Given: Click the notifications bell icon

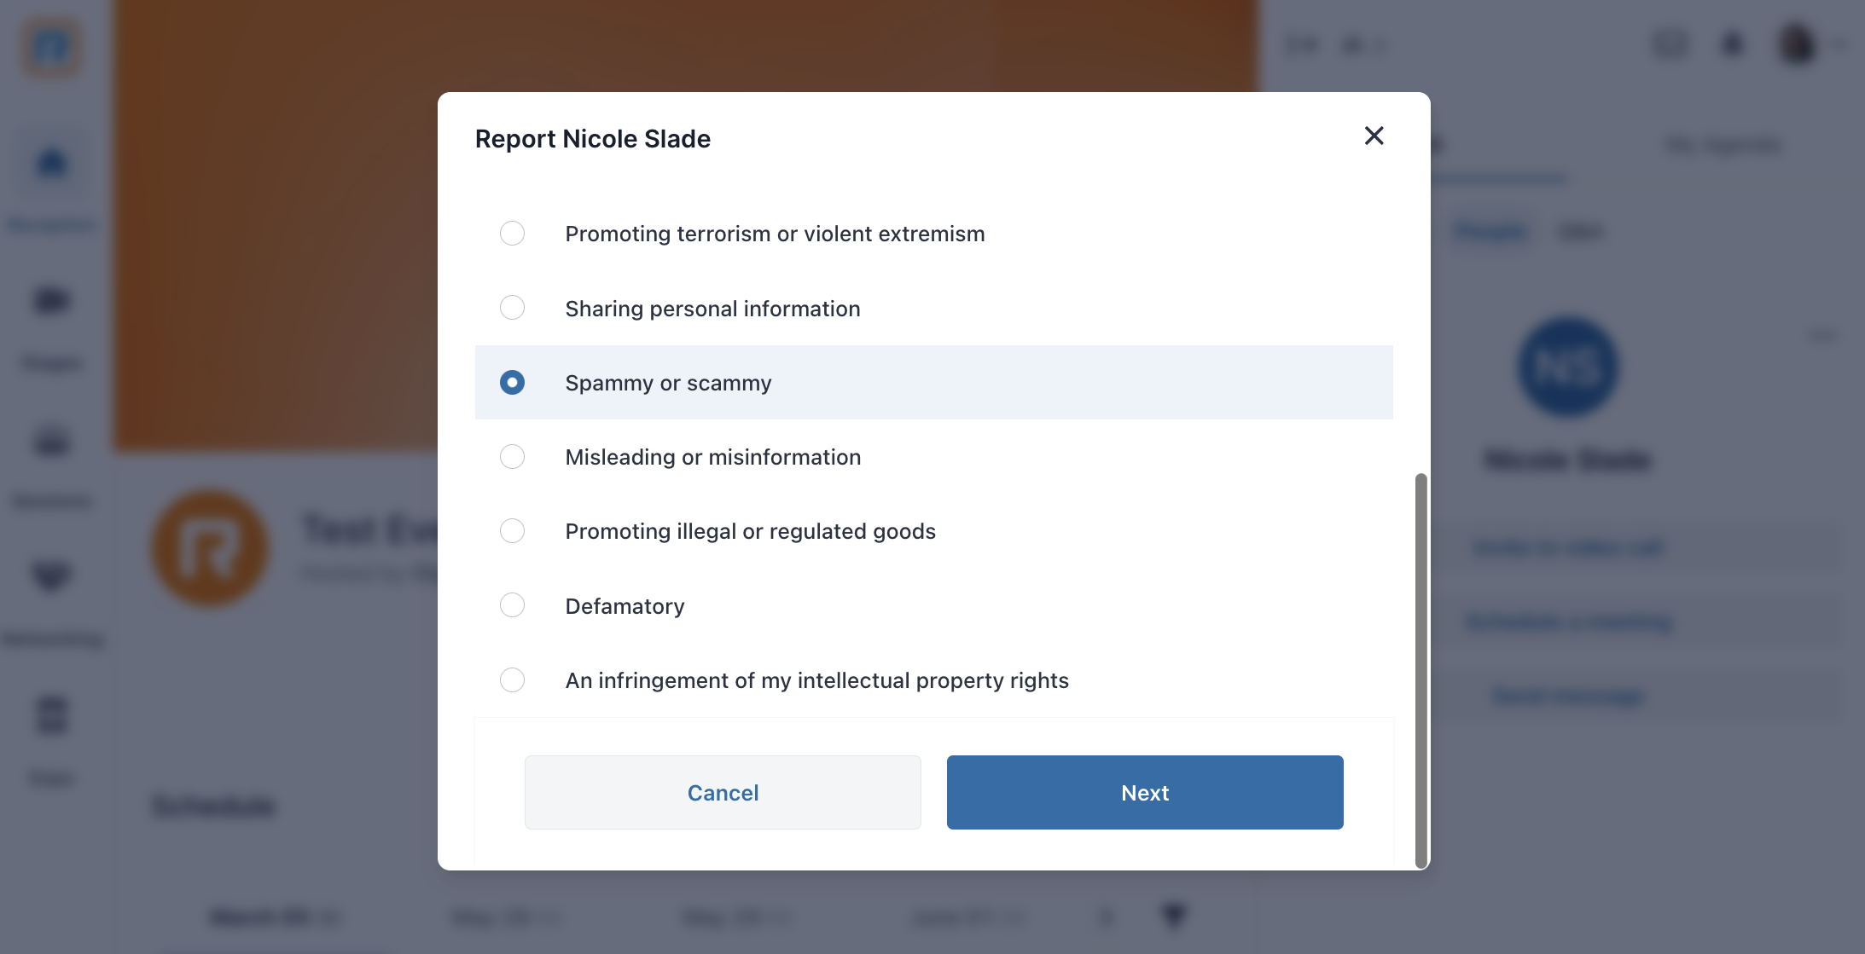Looking at the screenshot, I should (1733, 43).
